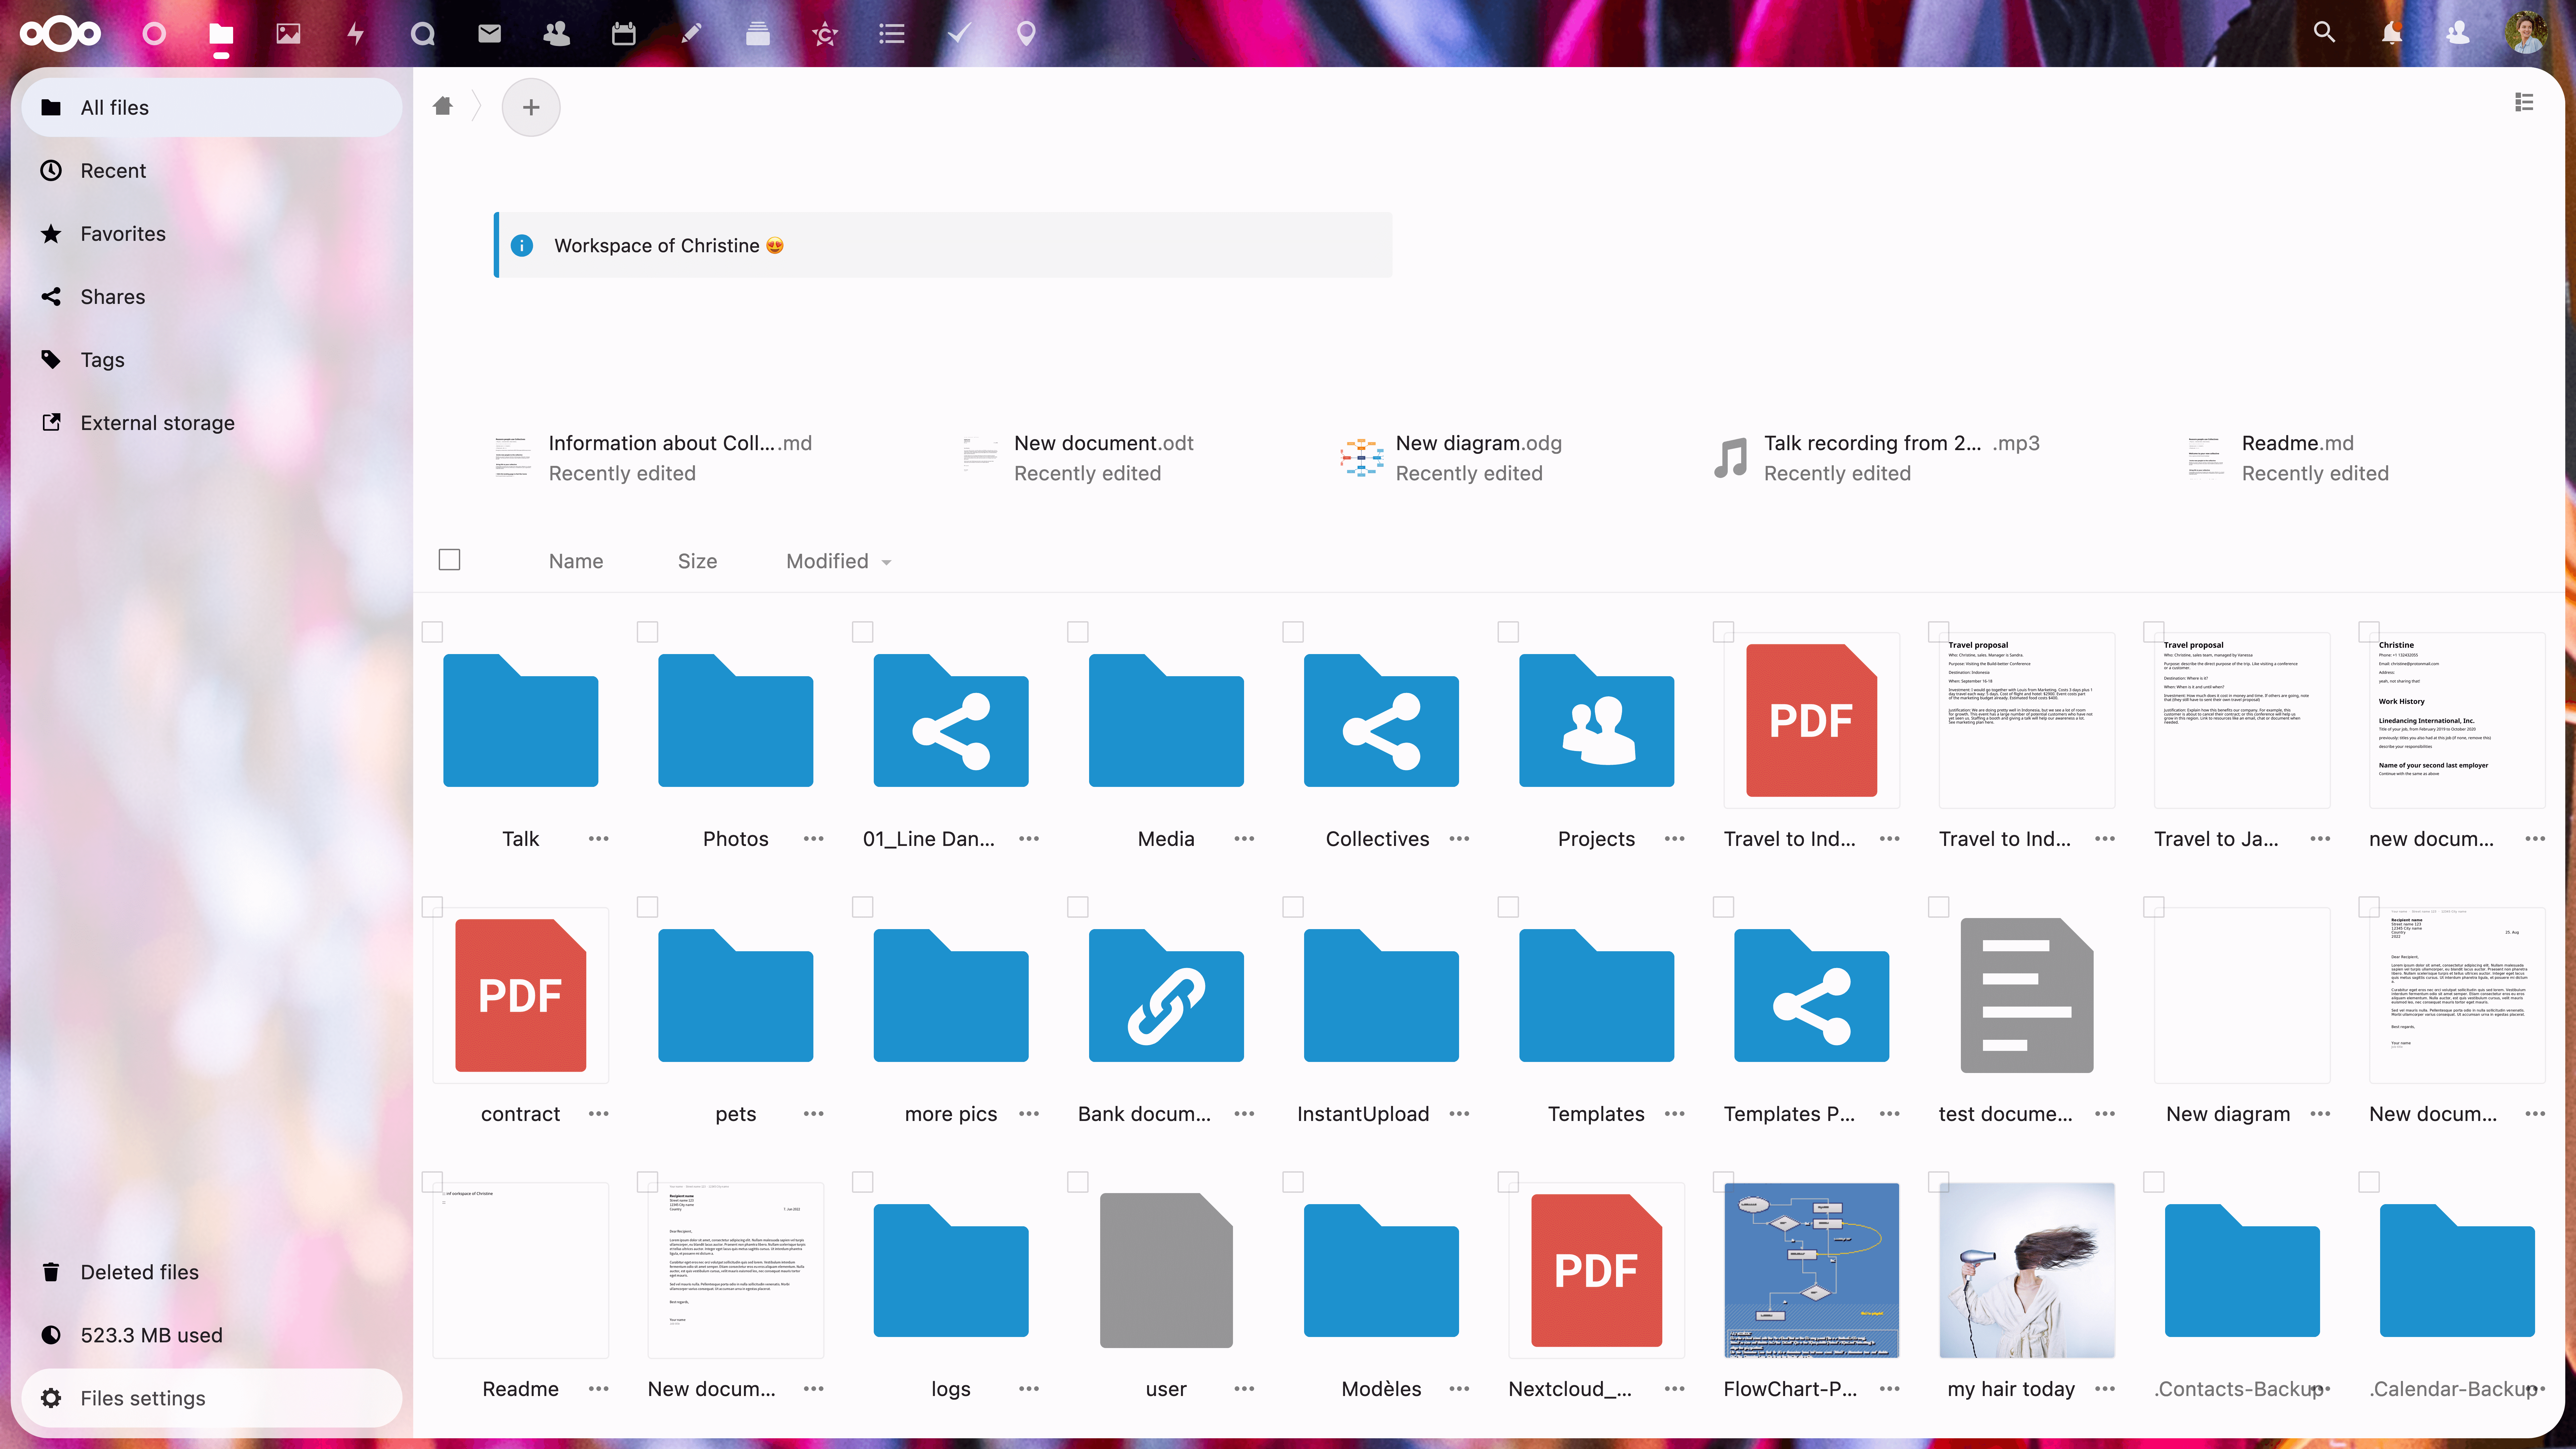Screen dimensions: 2576x1449
Task: Open the Nextcloud logo home
Action: (x=60, y=34)
